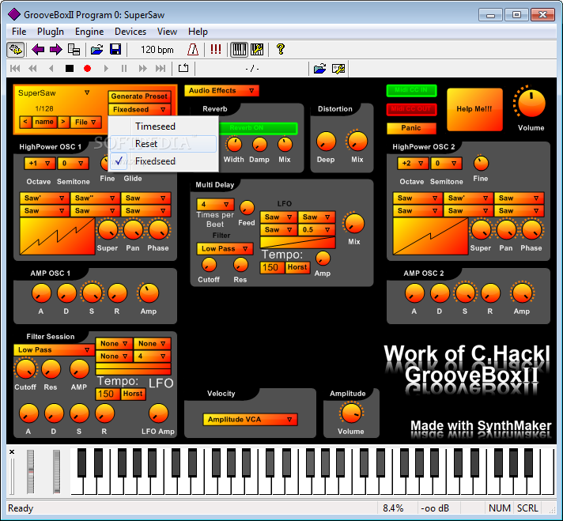Click the play transport button
This screenshot has height=521, width=563.
106,68
